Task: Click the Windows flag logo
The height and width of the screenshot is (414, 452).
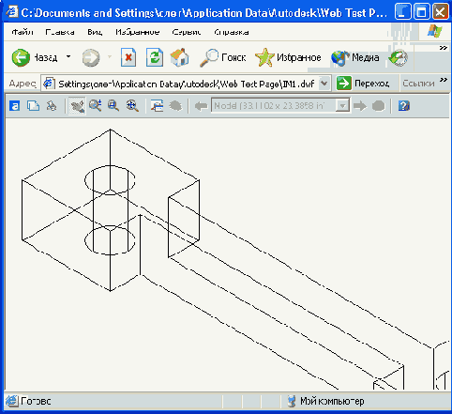Action: (x=435, y=31)
